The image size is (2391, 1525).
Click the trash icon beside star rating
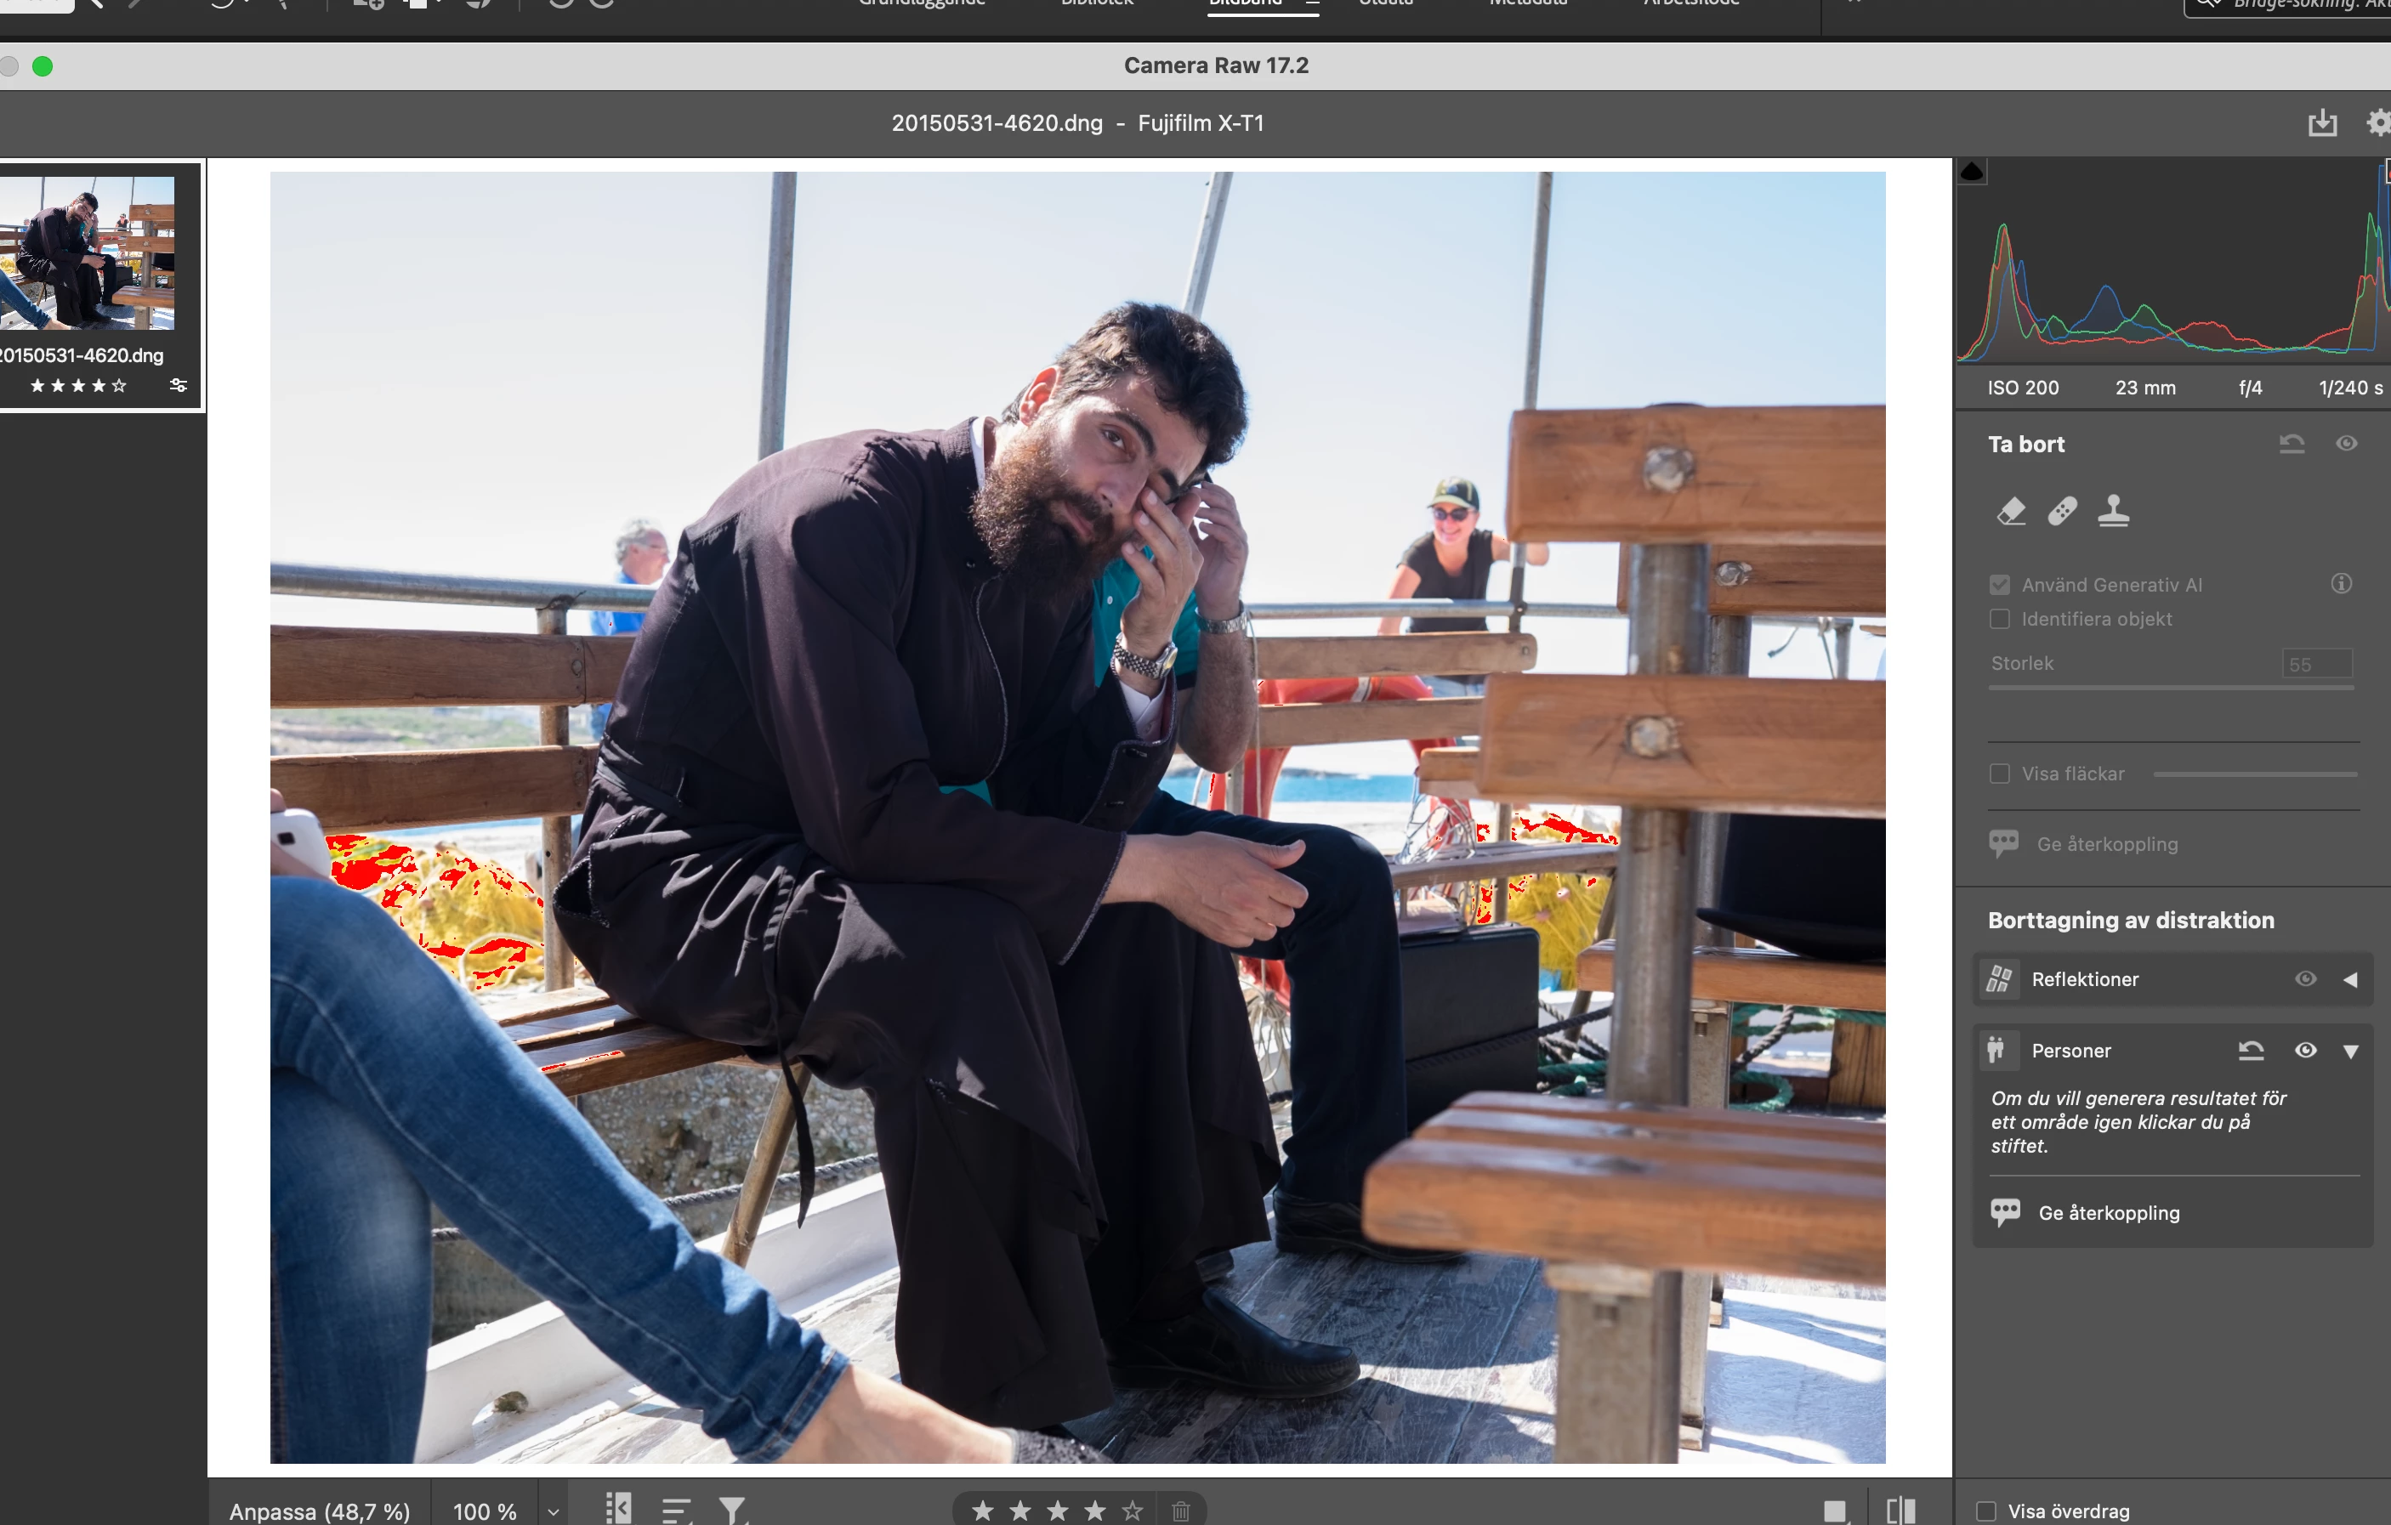tap(1179, 1511)
